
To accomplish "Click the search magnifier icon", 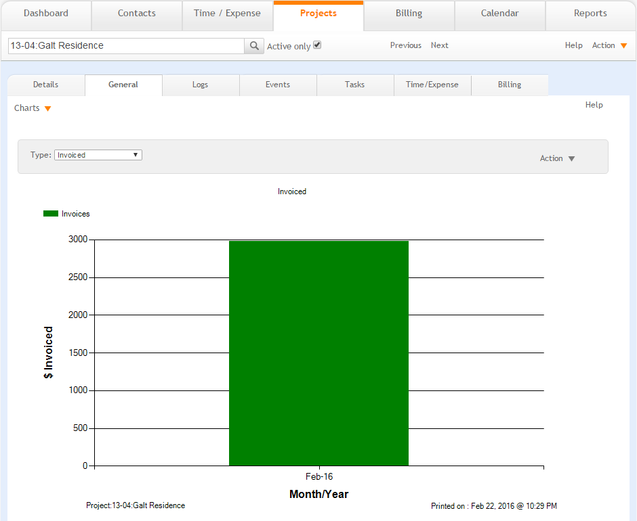I will [x=254, y=46].
